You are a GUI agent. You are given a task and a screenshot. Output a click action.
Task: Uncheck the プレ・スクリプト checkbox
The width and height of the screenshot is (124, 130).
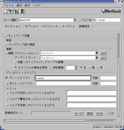(7, 78)
